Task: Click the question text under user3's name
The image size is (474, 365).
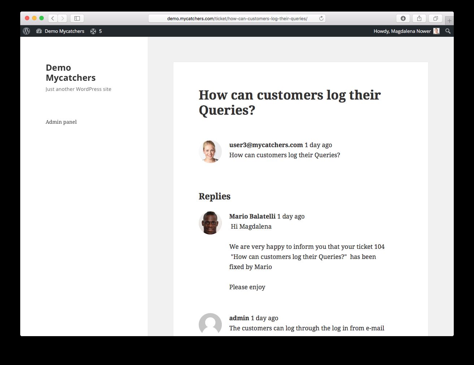Action: click(284, 155)
